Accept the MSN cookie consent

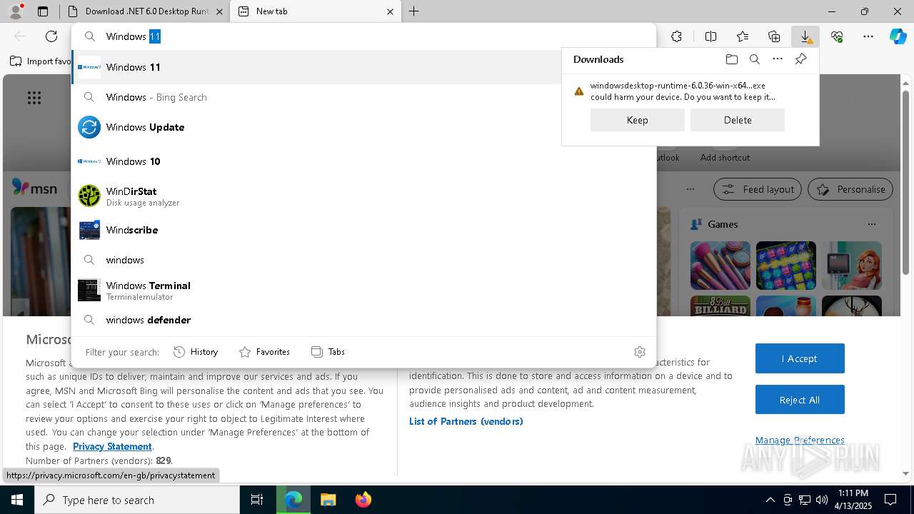click(x=800, y=358)
